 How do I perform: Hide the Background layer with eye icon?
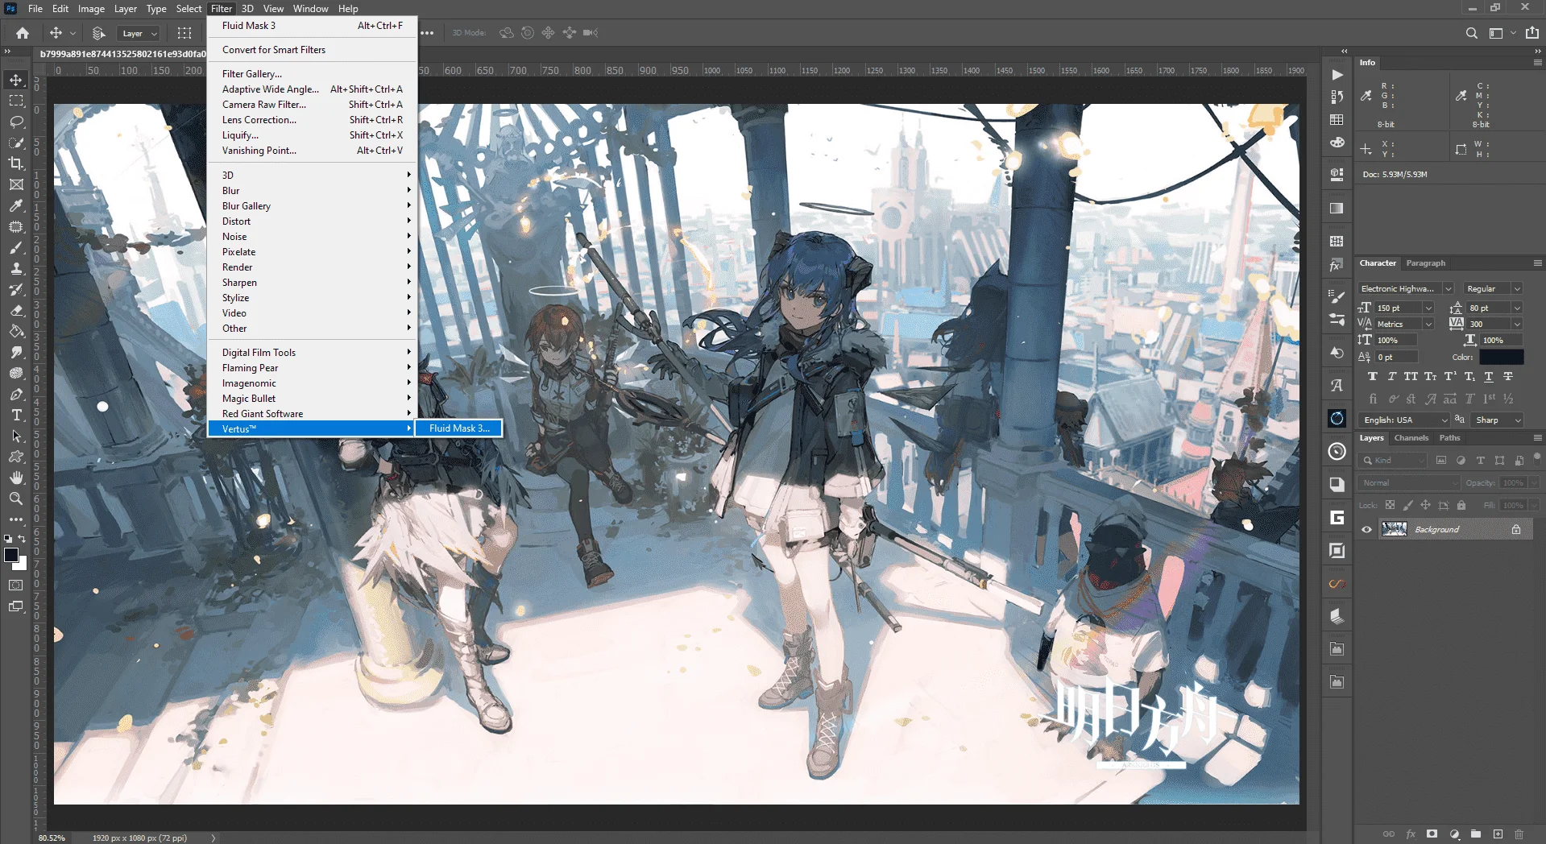point(1367,530)
